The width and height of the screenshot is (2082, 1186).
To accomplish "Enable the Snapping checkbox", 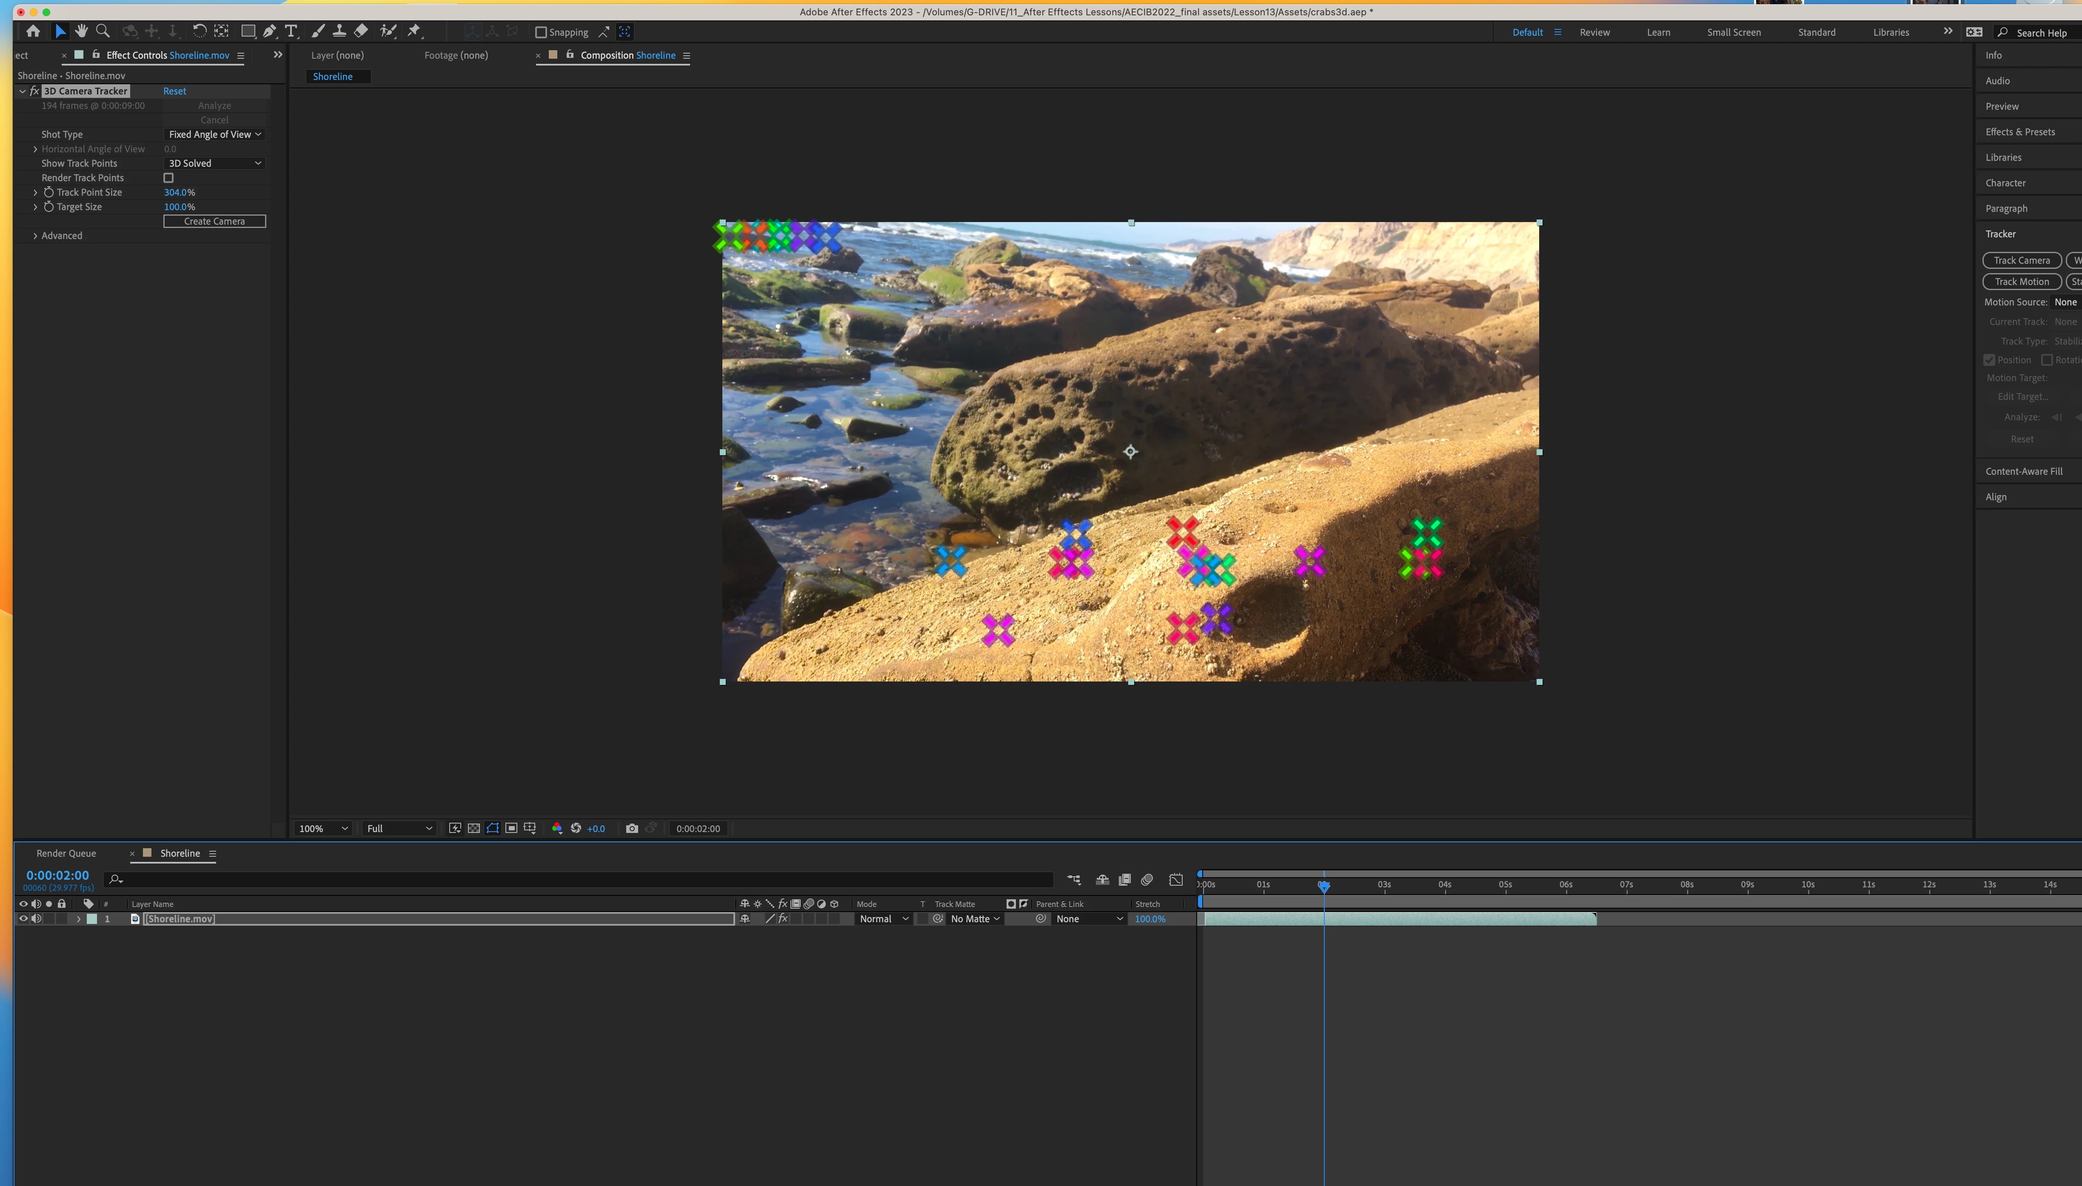I will click(x=541, y=33).
